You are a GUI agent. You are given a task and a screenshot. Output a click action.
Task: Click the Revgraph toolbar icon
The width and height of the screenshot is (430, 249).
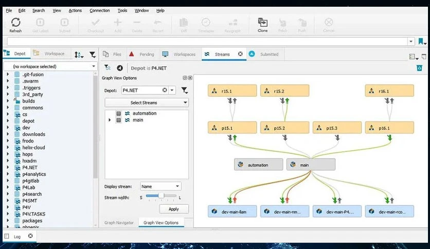point(232,23)
